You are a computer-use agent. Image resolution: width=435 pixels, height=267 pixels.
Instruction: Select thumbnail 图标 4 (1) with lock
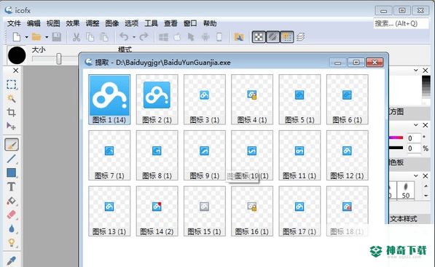click(x=252, y=99)
